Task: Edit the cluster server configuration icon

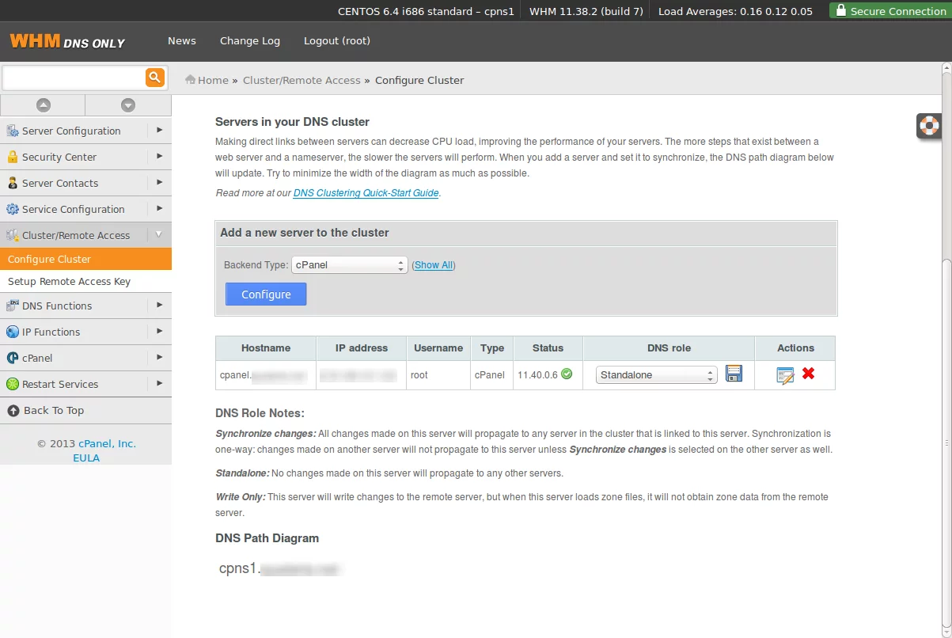Action: tap(785, 375)
